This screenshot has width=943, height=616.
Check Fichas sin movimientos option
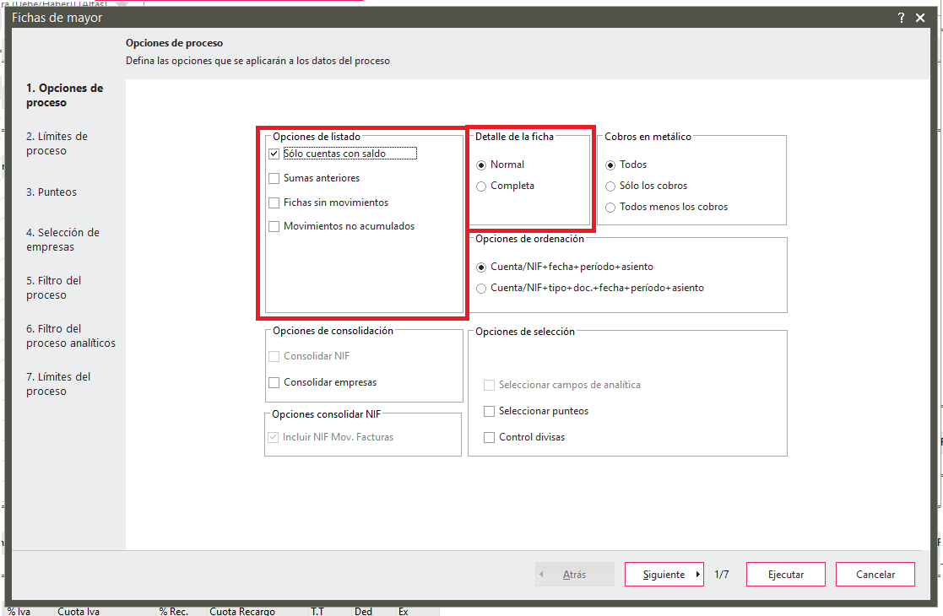[x=274, y=203]
